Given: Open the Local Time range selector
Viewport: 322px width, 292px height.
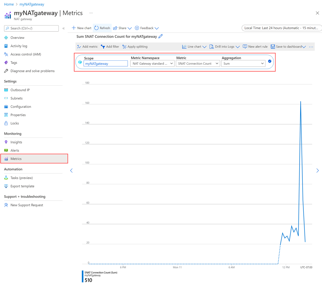Looking at the screenshot, I should point(281,28).
